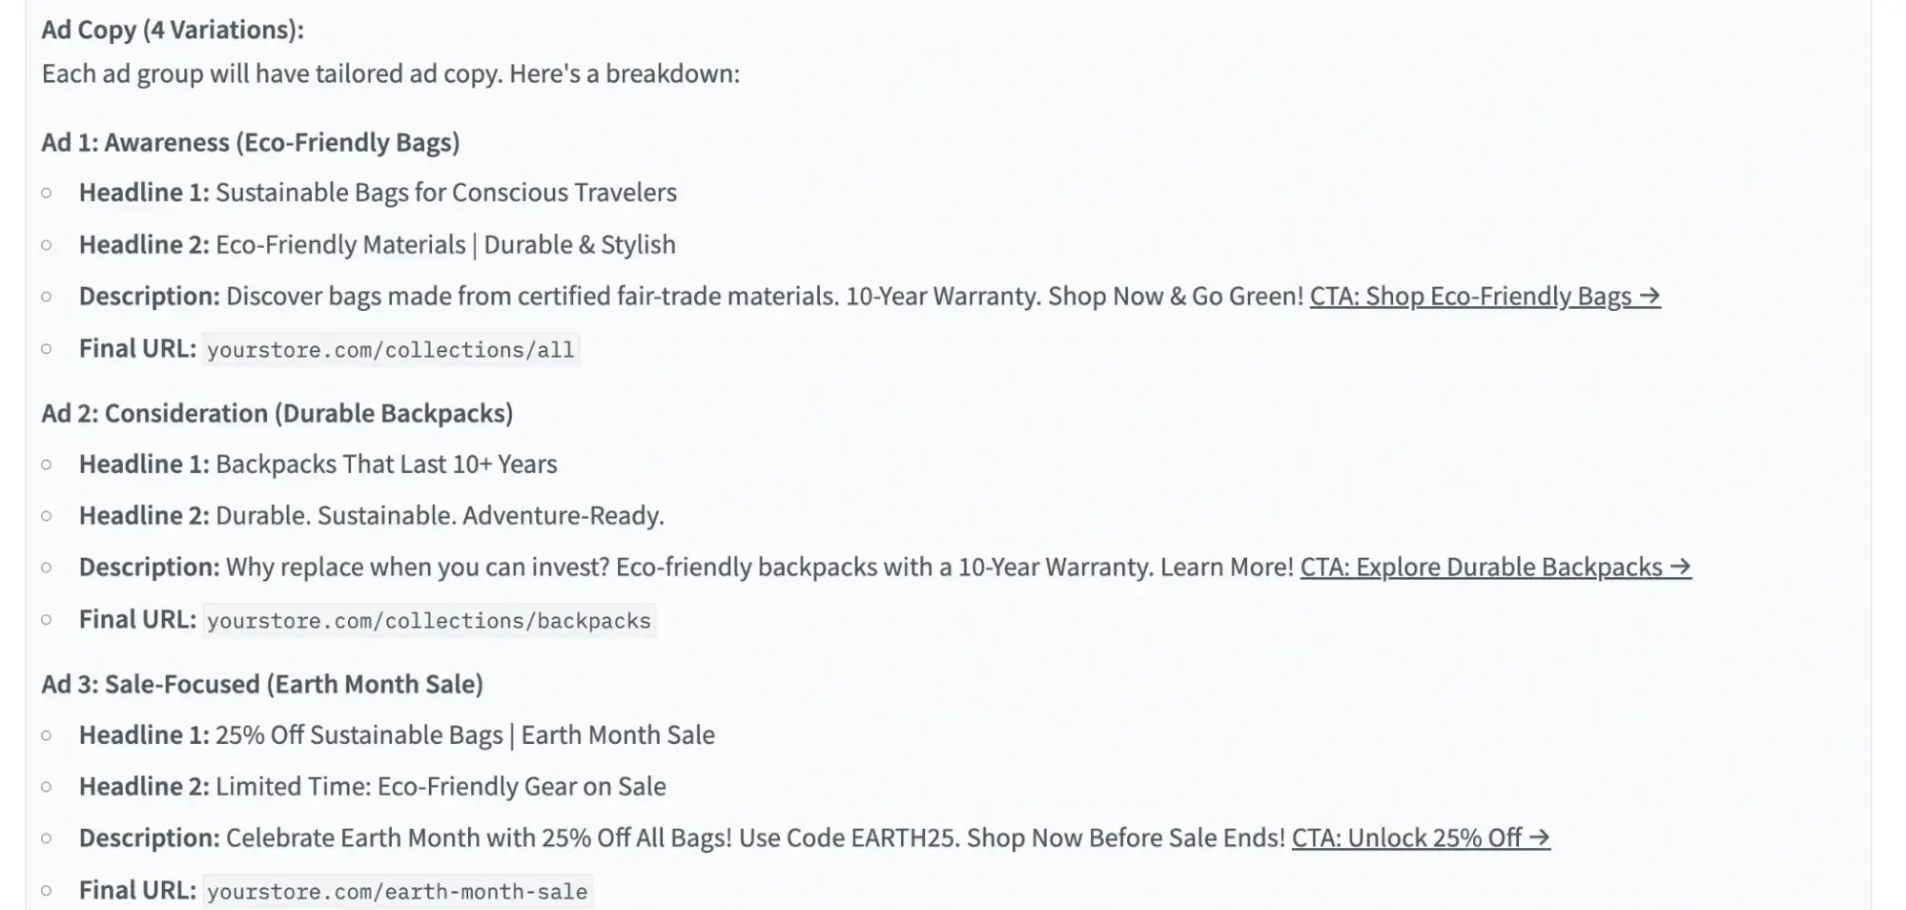Click the 'Ad Copy (4 Variations)' heading
1906x910 pixels.
(173, 30)
